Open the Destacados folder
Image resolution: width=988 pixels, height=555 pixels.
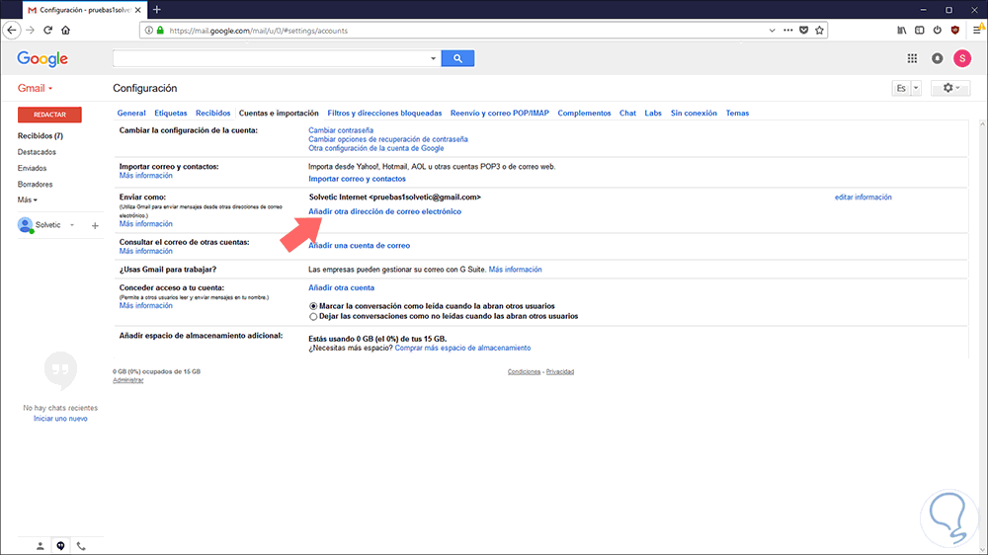click(x=37, y=152)
